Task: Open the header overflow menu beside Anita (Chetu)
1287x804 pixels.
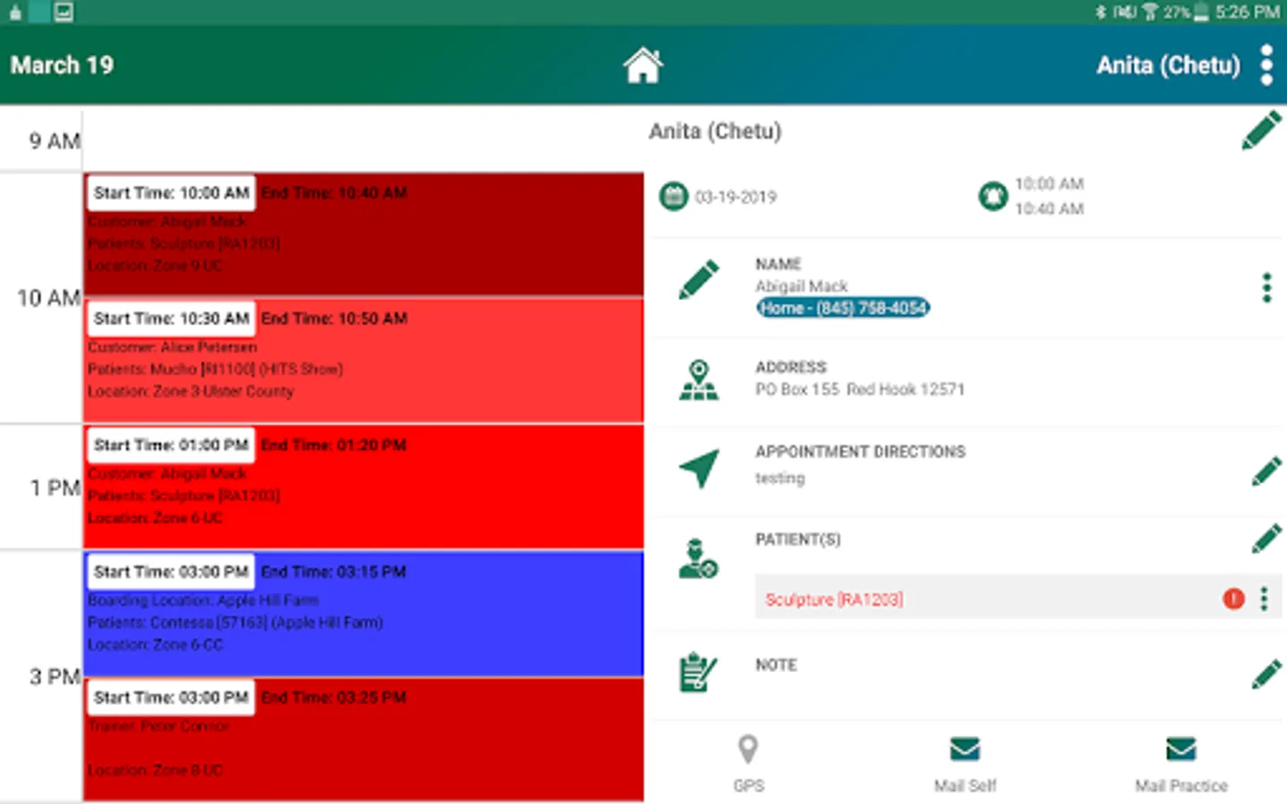Action: [1266, 65]
